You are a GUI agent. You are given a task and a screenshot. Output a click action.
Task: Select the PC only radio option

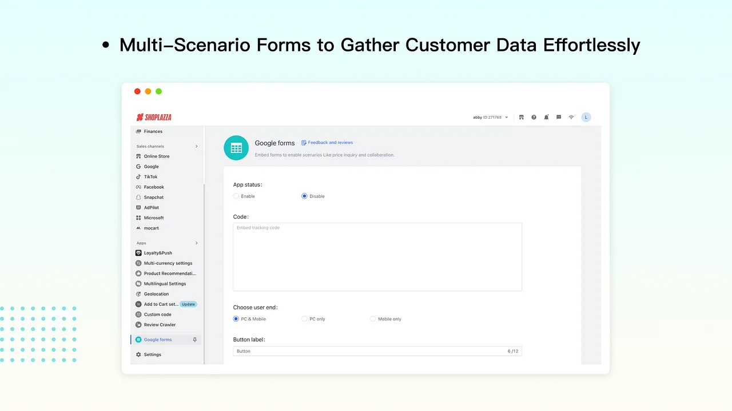[x=305, y=319]
